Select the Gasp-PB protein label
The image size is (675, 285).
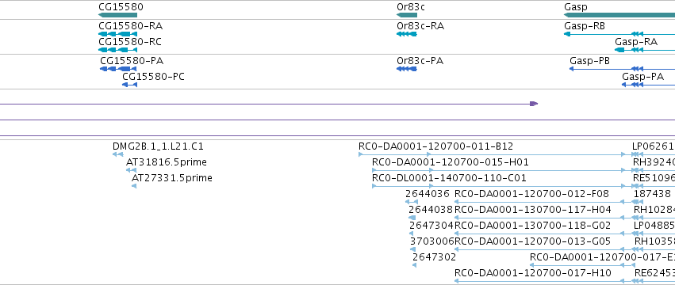coord(590,62)
